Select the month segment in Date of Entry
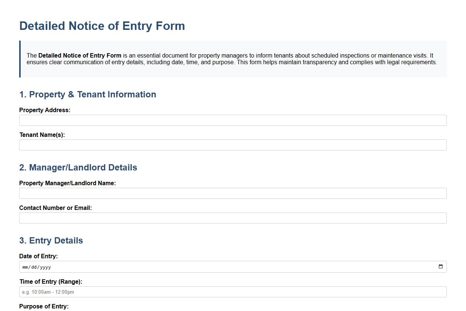 [x=25, y=266]
